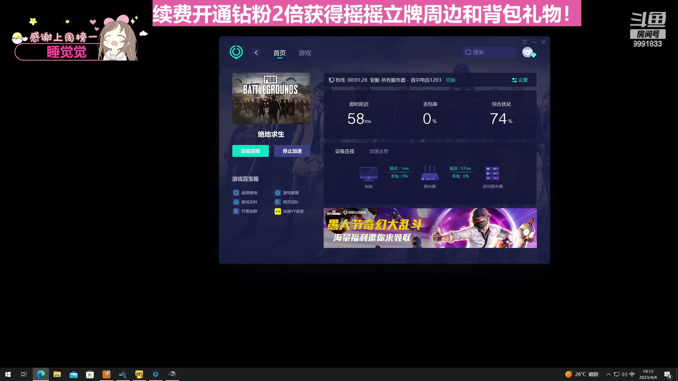Click the network icon in system tray
This screenshot has height=381, width=678.
click(617, 374)
